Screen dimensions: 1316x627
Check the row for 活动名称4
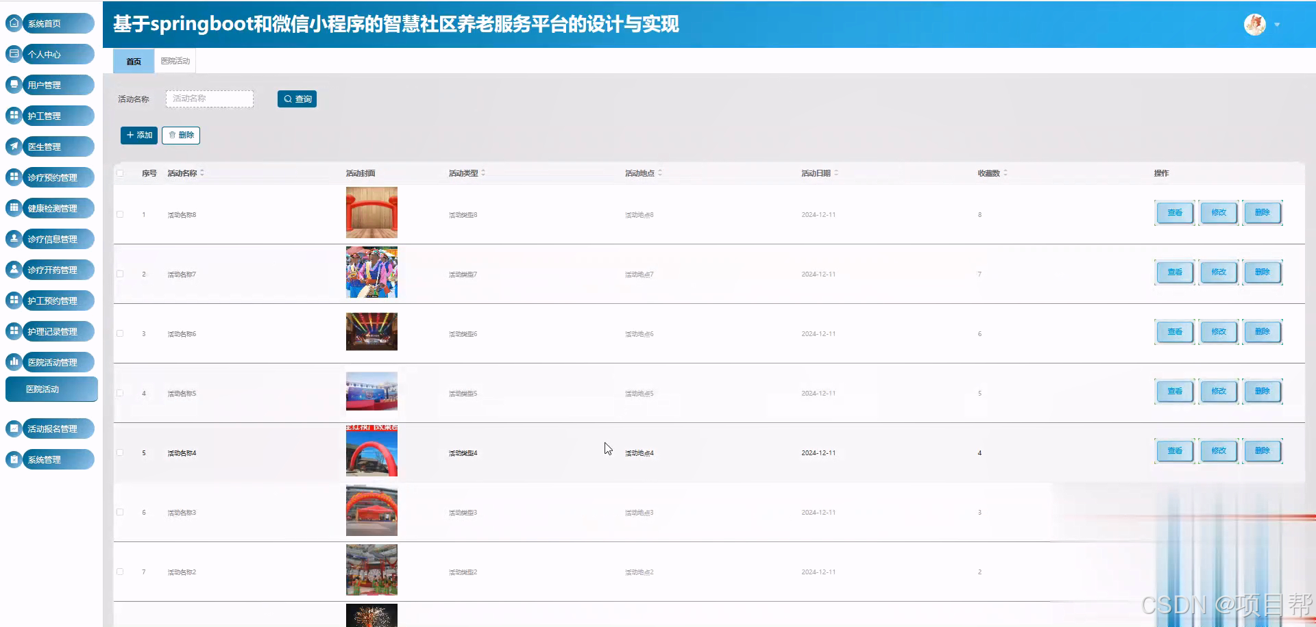click(x=120, y=452)
